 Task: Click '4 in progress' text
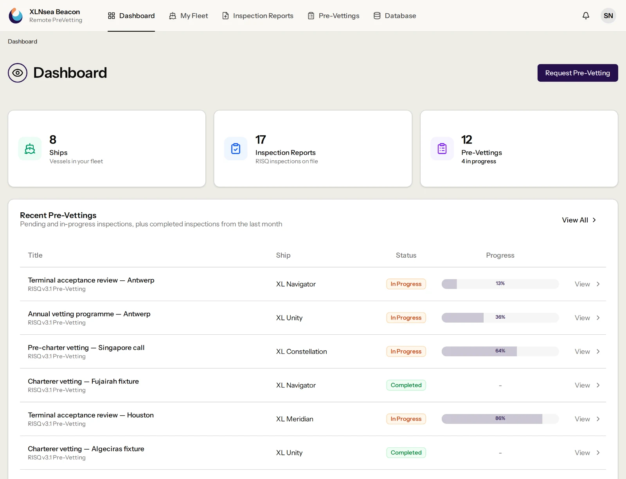click(x=478, y=161)
